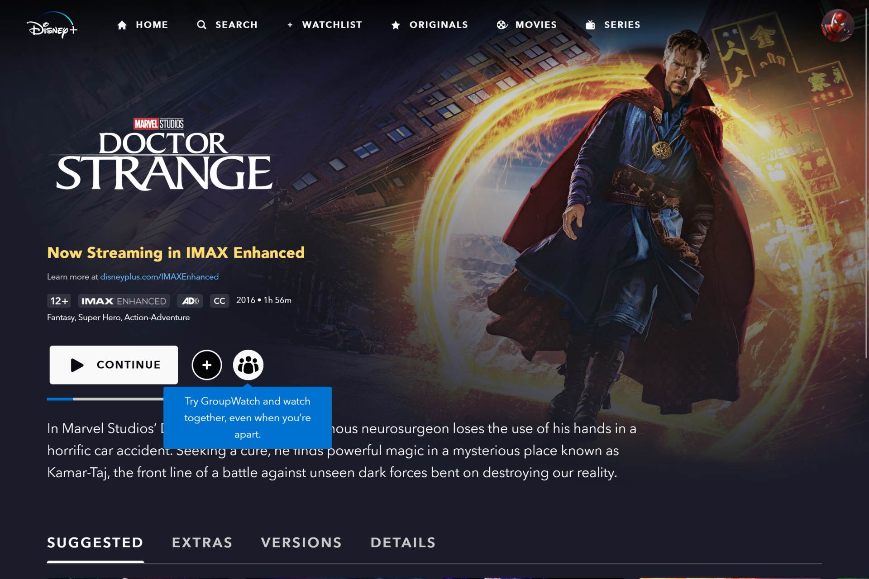869x579 pixels.
Task: Add Doctor Strange to Watchlist with plus icon
Action: 207,365
